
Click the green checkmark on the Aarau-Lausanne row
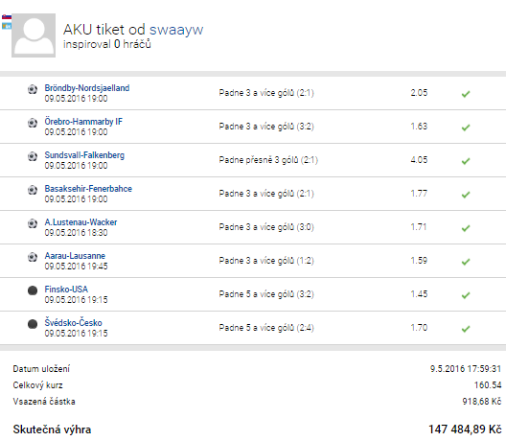coord(466,262)
